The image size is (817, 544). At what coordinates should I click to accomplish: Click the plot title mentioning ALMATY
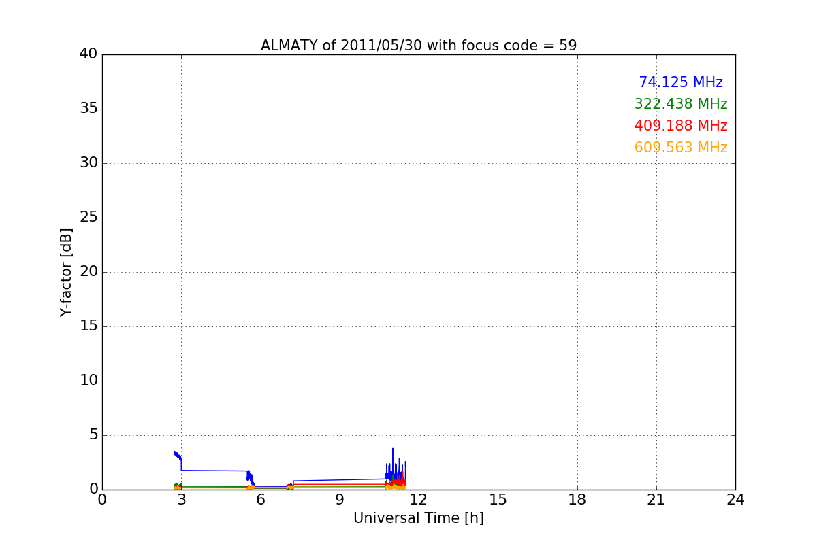(419, 46)
